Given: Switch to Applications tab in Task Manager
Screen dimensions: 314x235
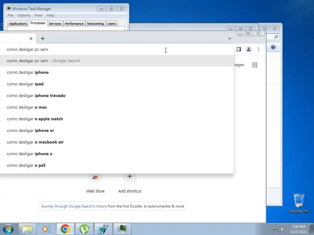Looking at the screenshot, I should (18, 24).
